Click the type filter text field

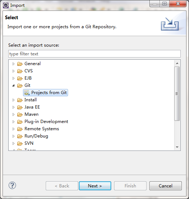(x=94, y=54)
